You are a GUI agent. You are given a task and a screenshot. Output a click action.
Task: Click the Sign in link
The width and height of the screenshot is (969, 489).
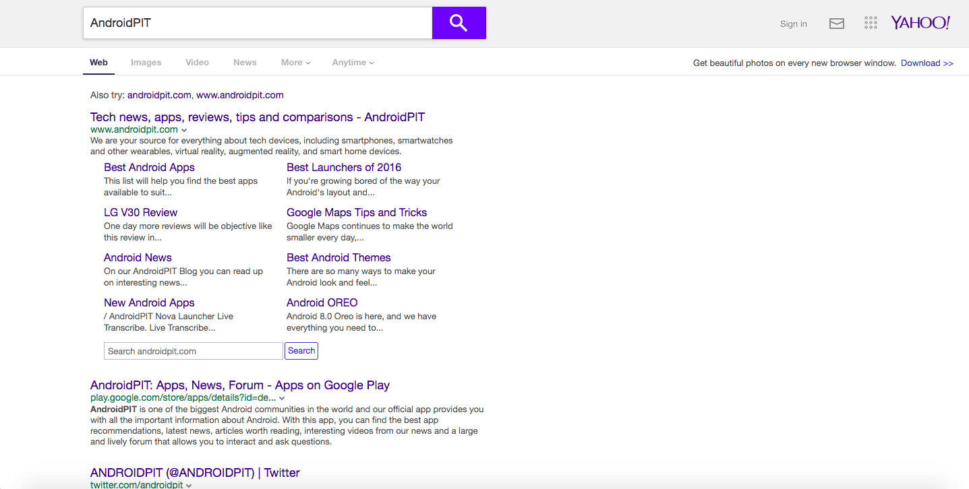coord(794,24)
